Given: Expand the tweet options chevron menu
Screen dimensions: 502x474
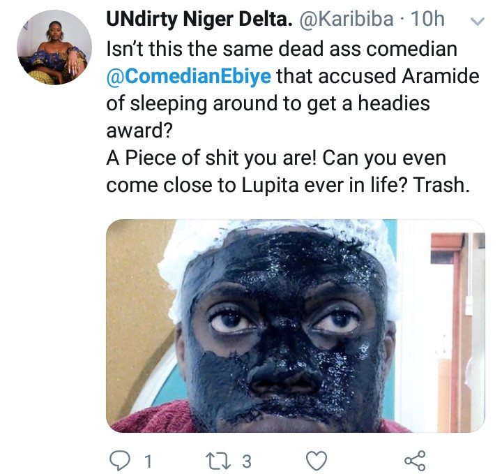Looking at the screenshot, I should pyautogui.click(x=478, y=22).
